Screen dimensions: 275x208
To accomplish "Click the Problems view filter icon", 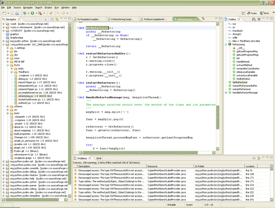I will coord(259,158).
